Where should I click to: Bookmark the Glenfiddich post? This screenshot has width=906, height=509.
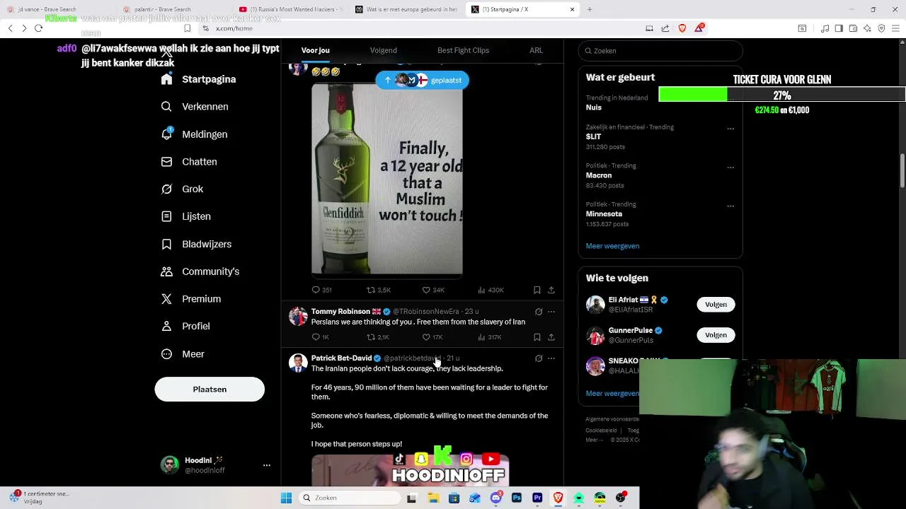click(x=537, y=290)
